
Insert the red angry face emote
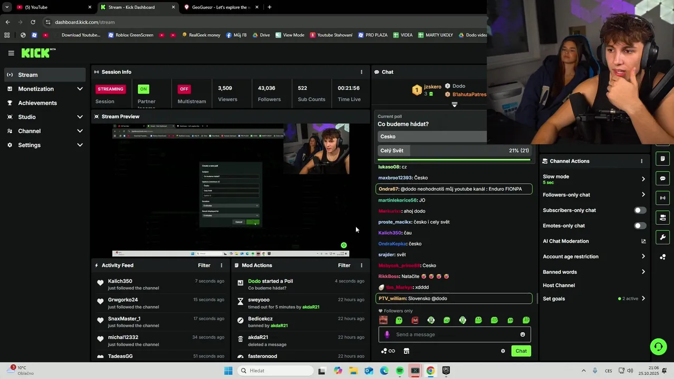pos(415,320)
